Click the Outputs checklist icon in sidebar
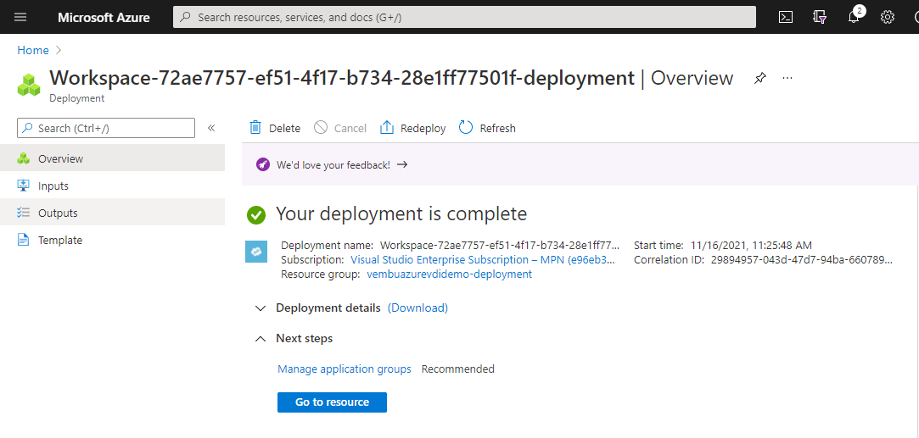The height and width of the screenshot is (438, 919). (24, 213)
